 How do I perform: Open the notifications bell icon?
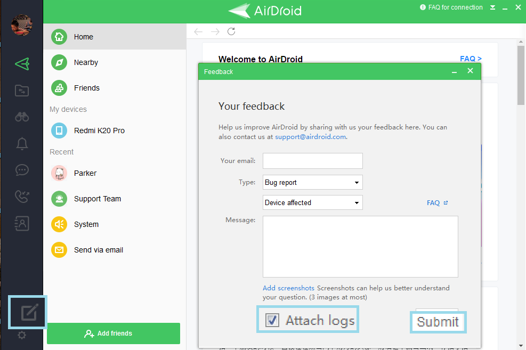pos(22,144)
